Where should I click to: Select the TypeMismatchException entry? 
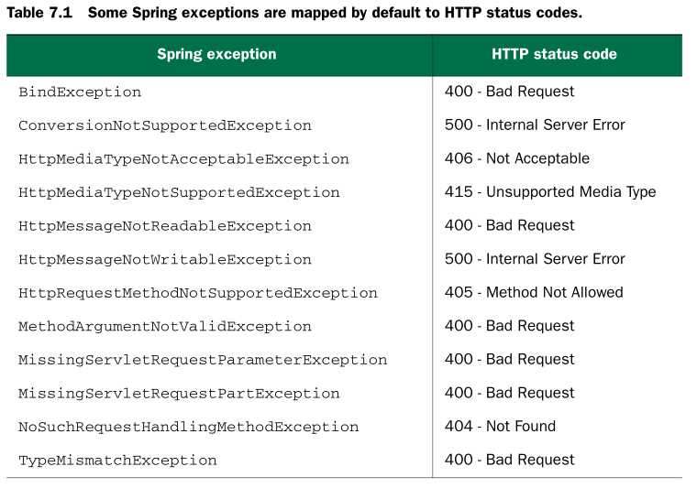click(x=117, y=461)
